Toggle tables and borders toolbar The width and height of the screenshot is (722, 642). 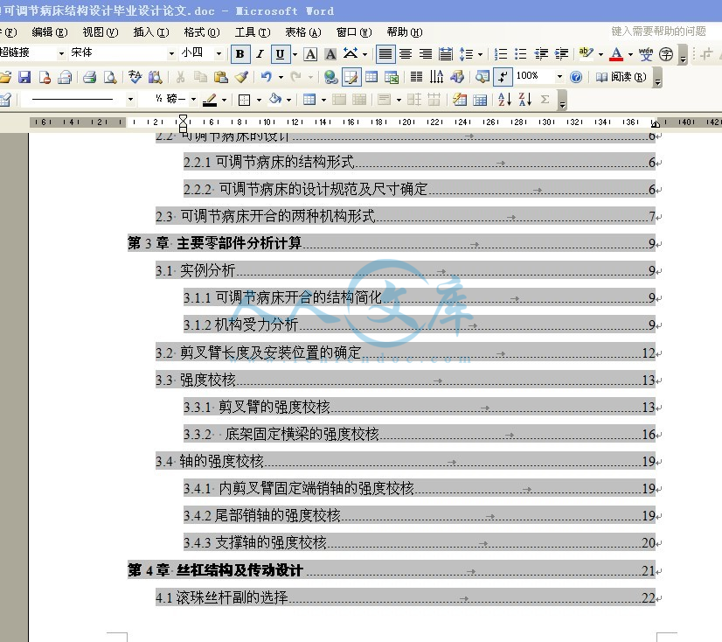coord(351,77)
